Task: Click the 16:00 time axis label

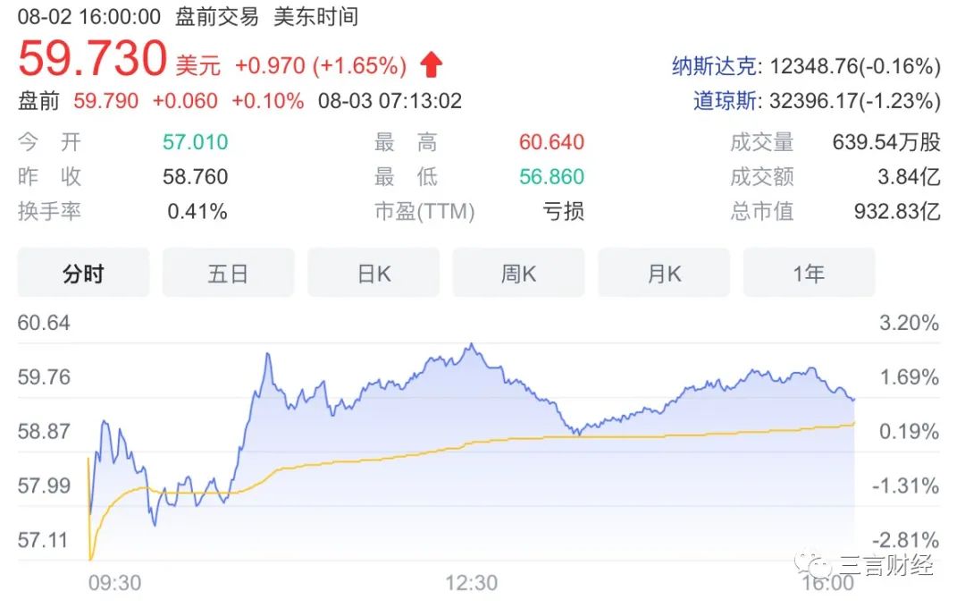Action: click(x=828, y=584)
